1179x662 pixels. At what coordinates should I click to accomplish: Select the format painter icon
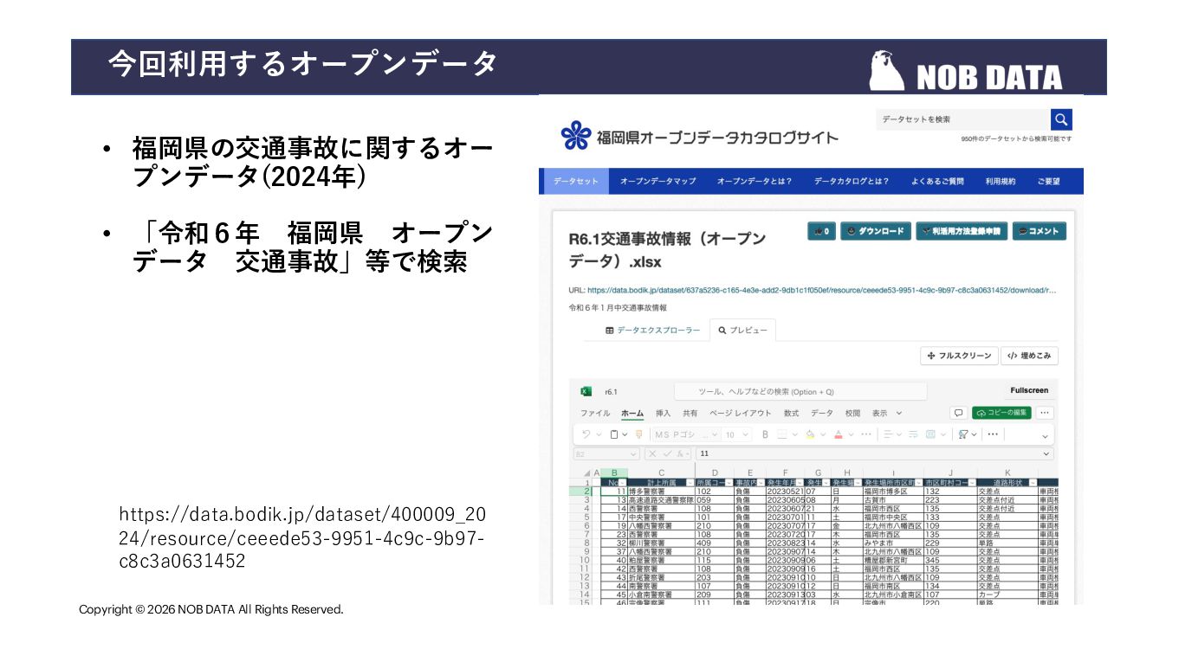(638, 434)
